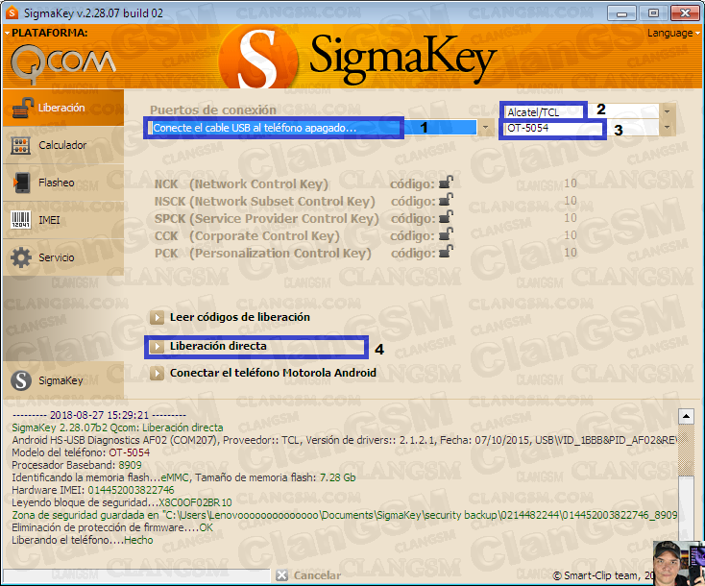
Task: Click the CCK (Corporate Control Key) label
Action: tap(247, 235)
